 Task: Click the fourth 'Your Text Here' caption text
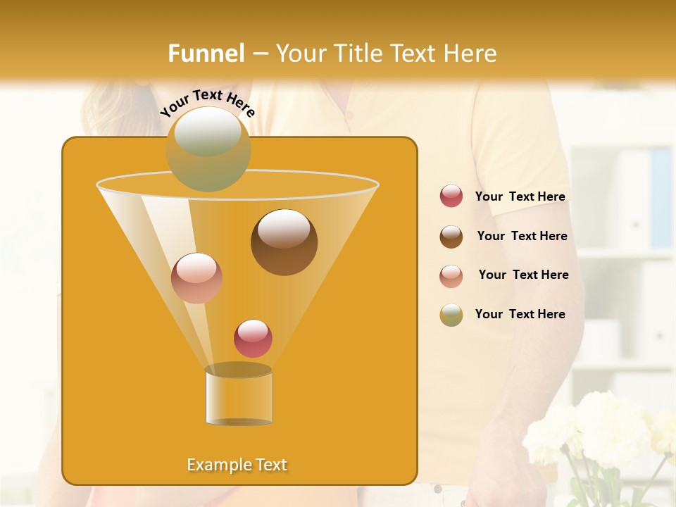click(520, 314)
